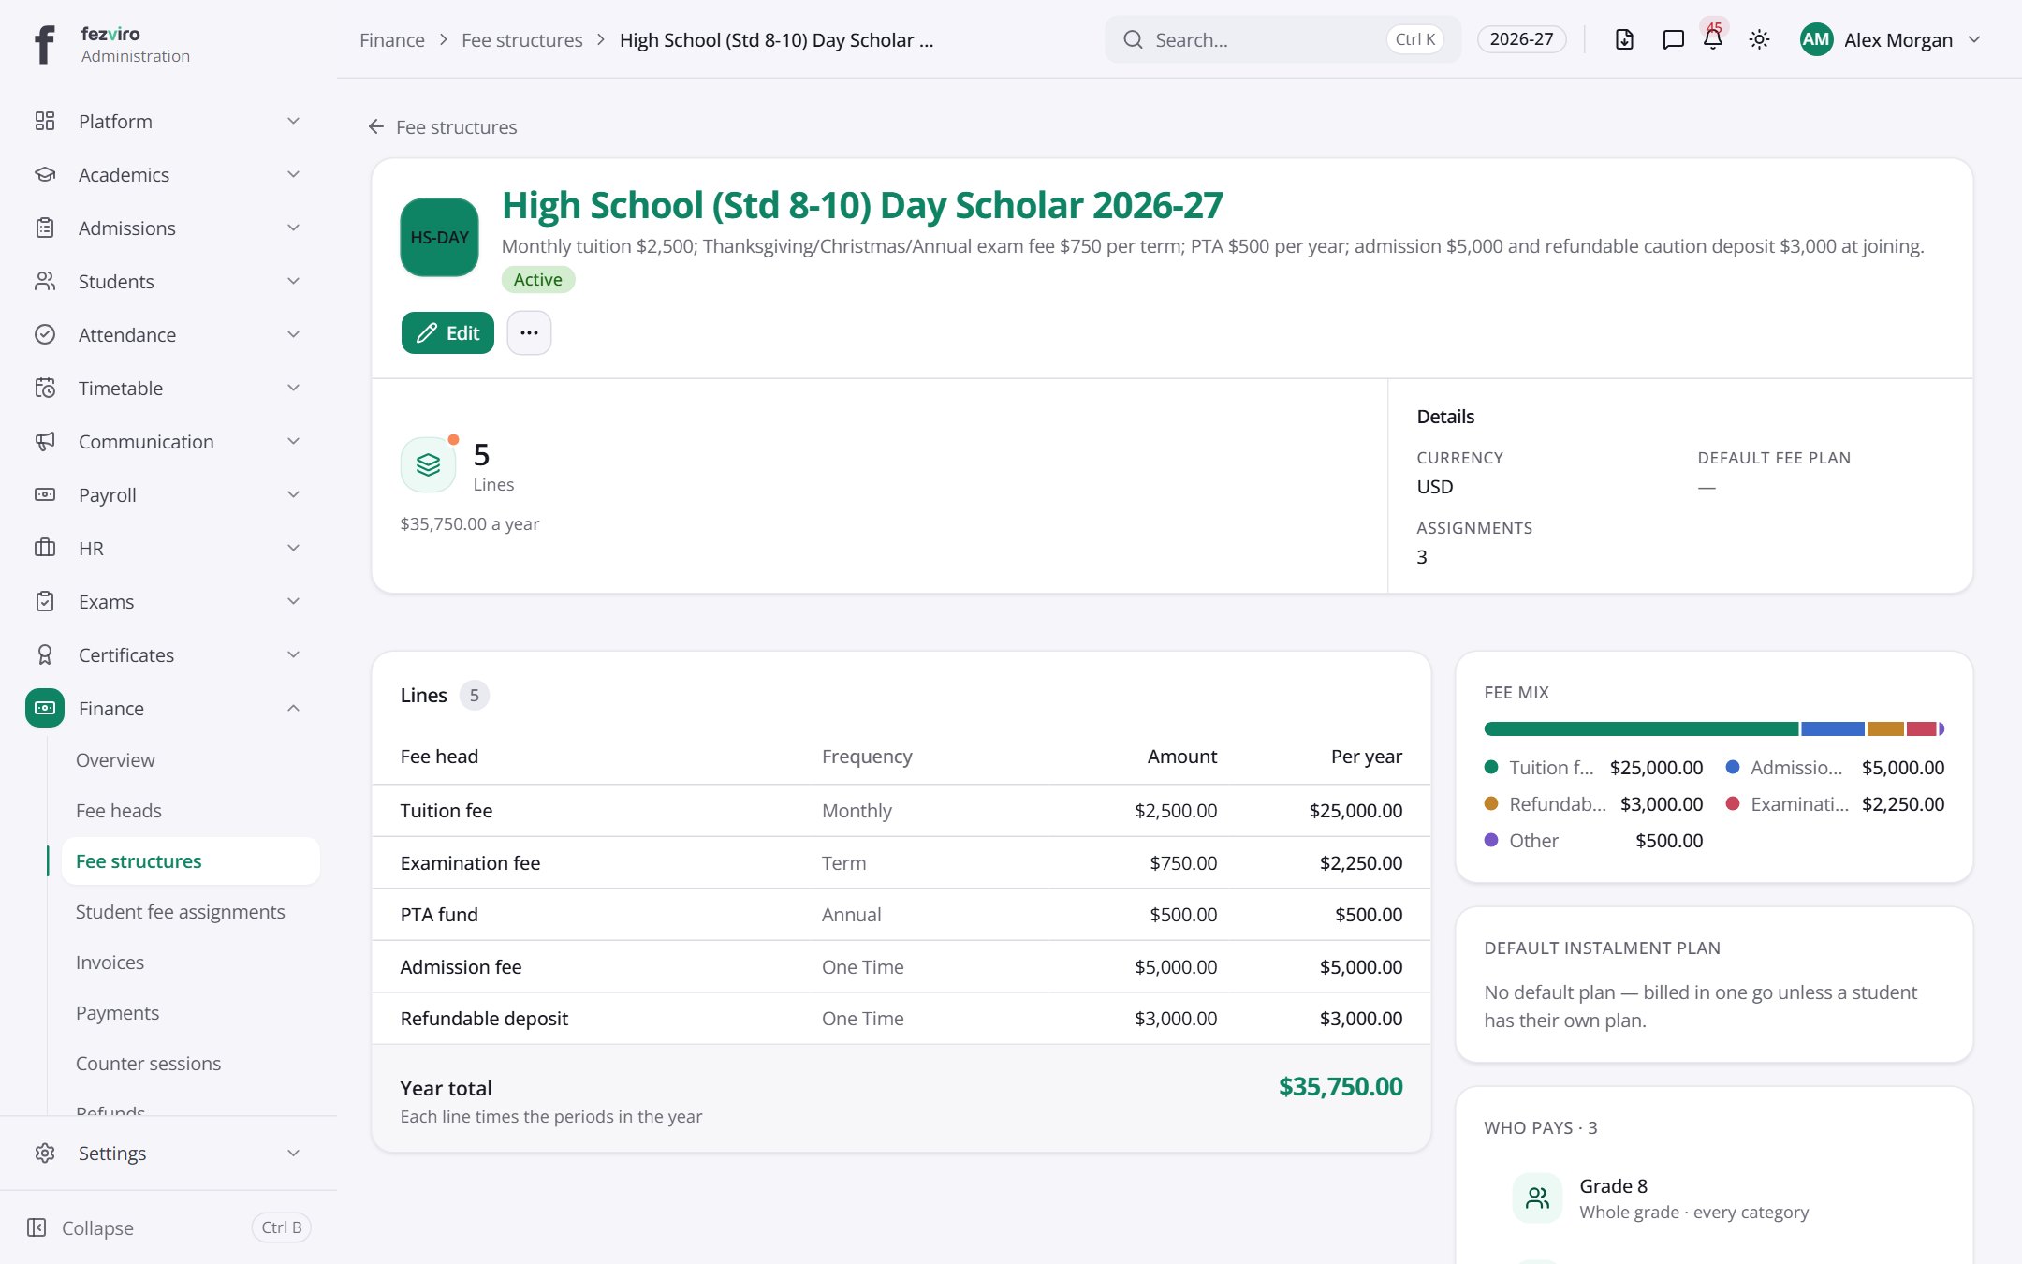
Task: Toggle the light/dark theme sun icon
Action: [x=1759, y=39]
